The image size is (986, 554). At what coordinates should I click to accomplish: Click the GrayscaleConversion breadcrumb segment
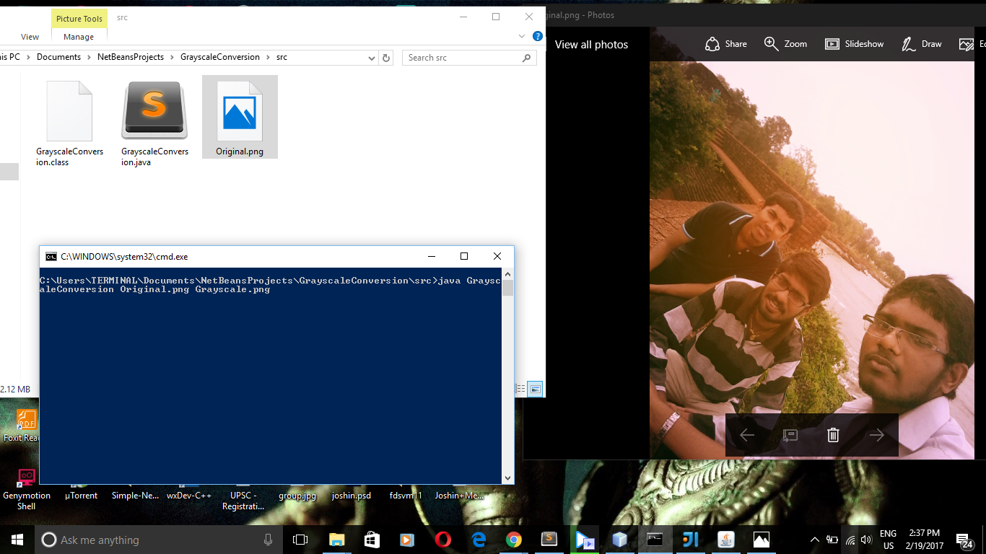click(x=220, y=57)
